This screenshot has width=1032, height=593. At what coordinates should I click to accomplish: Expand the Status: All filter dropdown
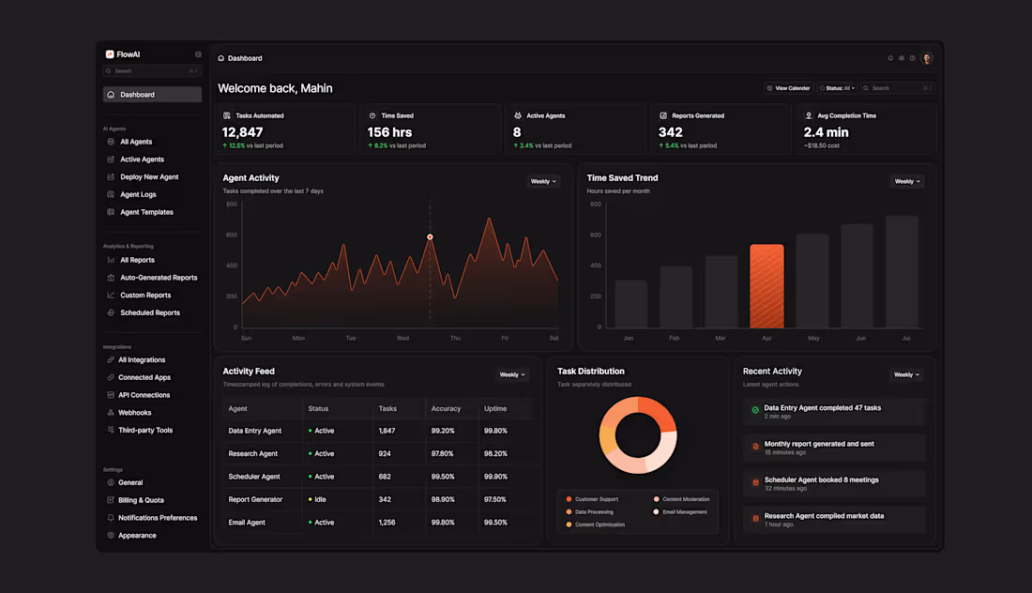pyautogui.click(x=838, y=87)
